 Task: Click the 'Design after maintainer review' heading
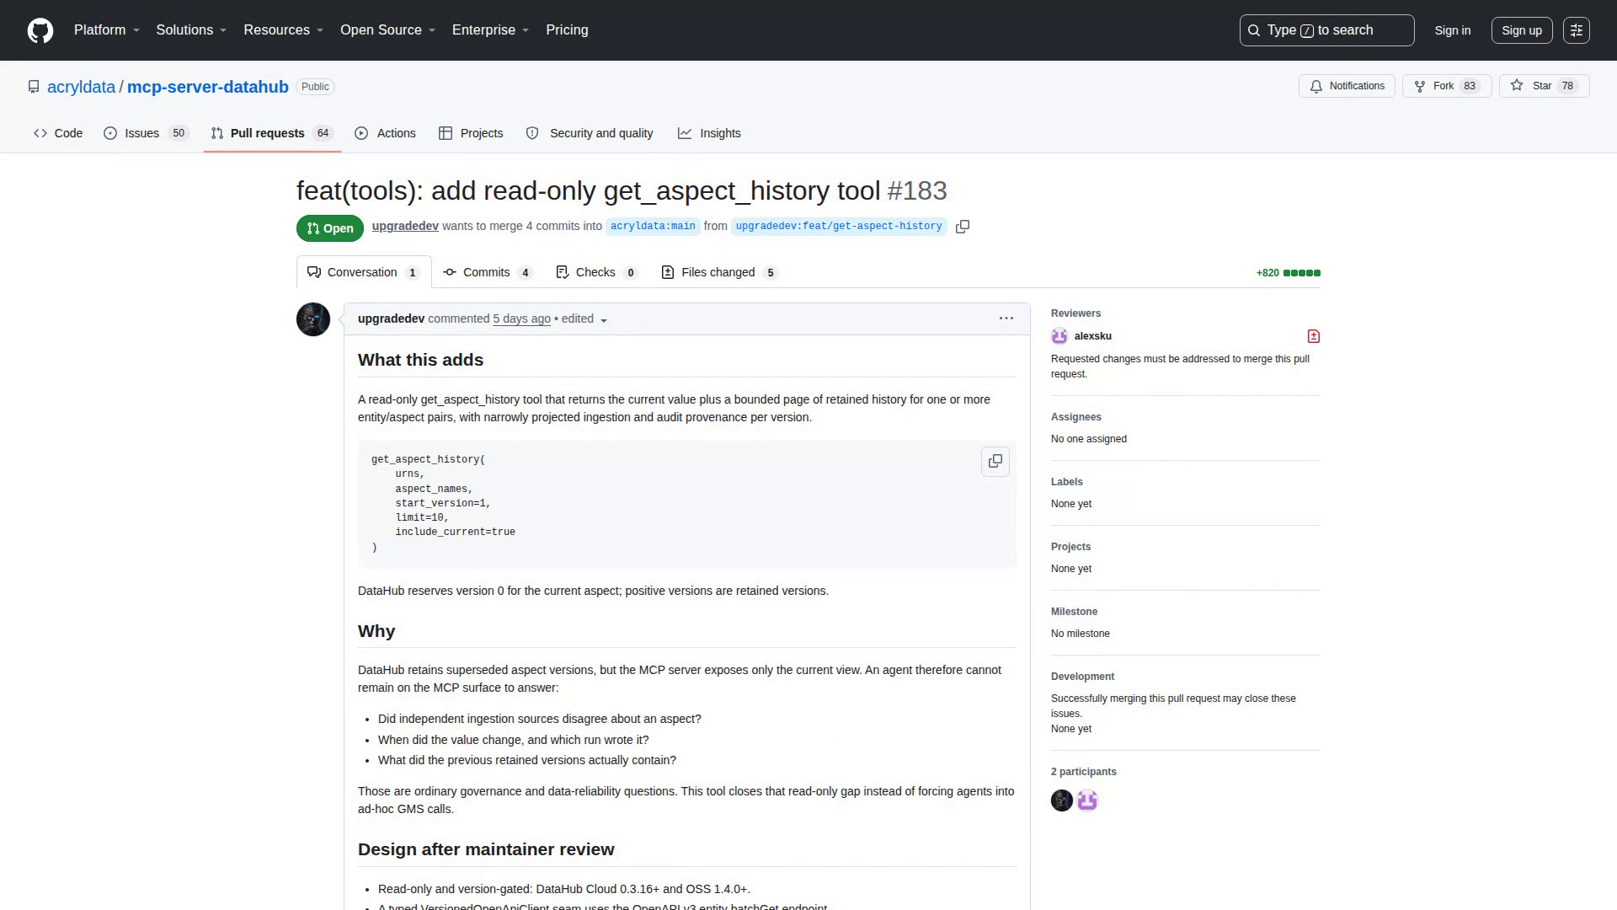[486, 849]
